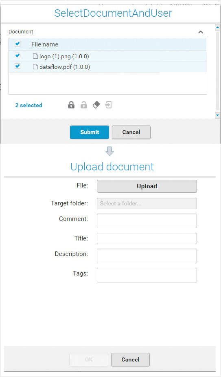Toggle the File name header select-all checkbox

tap(18, 44)
